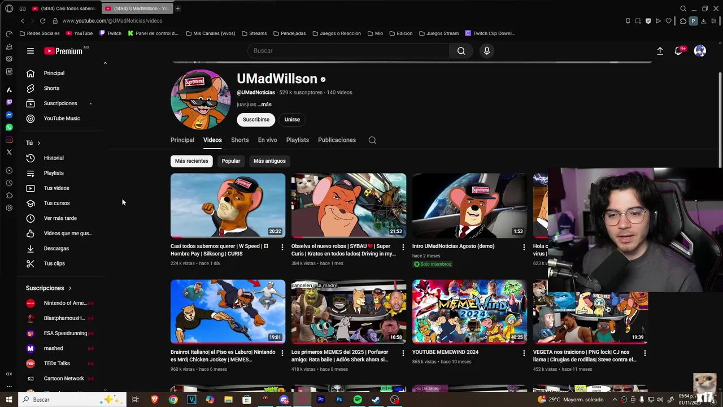
Task: Open Brainrot Italiano video thumbnail
Action: tap(228, 311)
